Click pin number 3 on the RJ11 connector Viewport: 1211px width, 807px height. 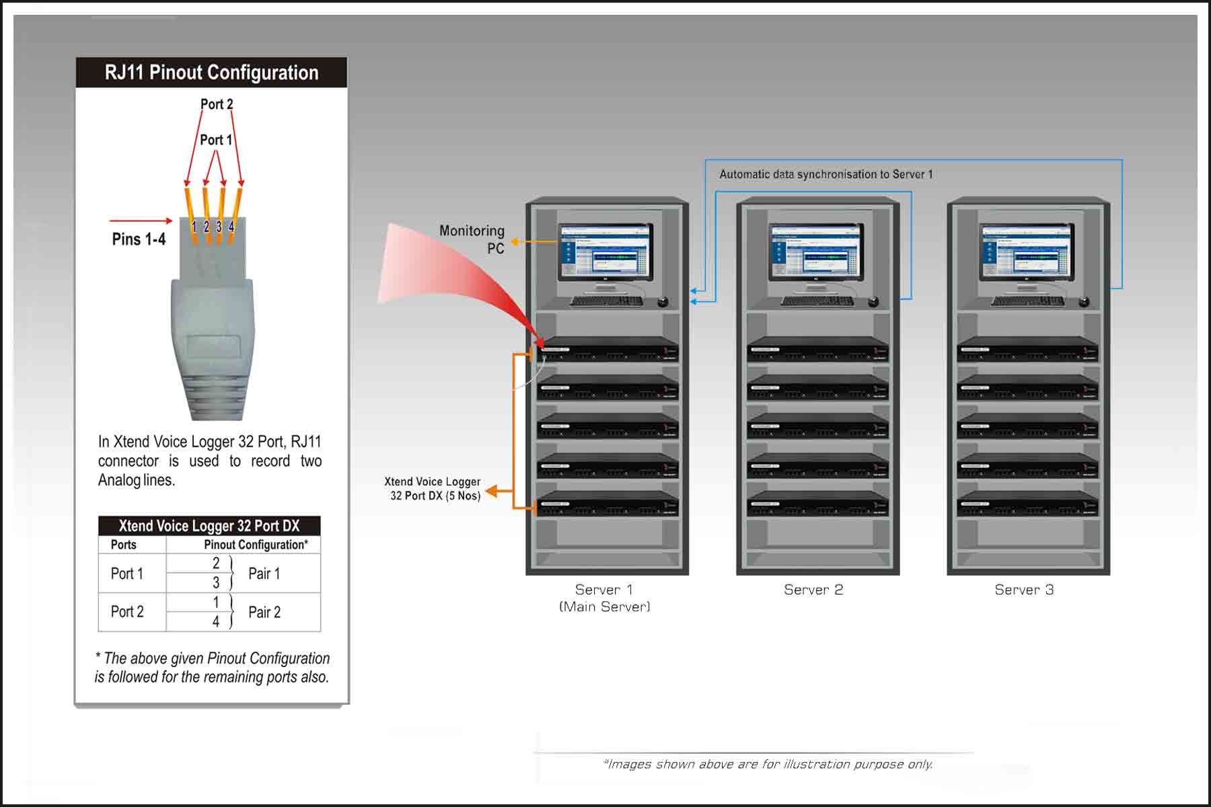(219, 227)
